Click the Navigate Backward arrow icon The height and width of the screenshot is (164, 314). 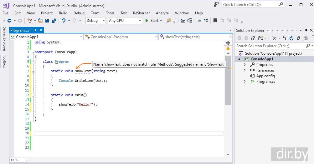pyautogui.click(x=9, y=21)
